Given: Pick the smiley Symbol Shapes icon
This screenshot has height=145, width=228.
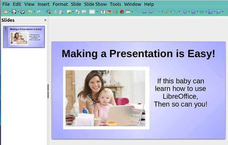Looking at the screenshot, I should 193,12.
